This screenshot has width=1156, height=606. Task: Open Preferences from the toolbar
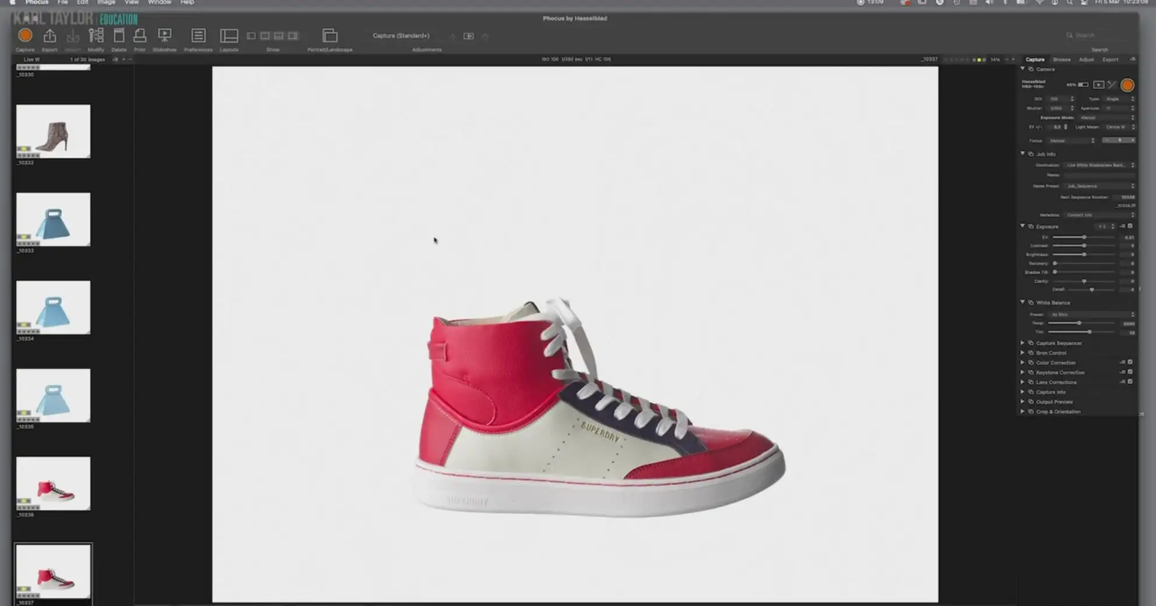coord(198,36)
